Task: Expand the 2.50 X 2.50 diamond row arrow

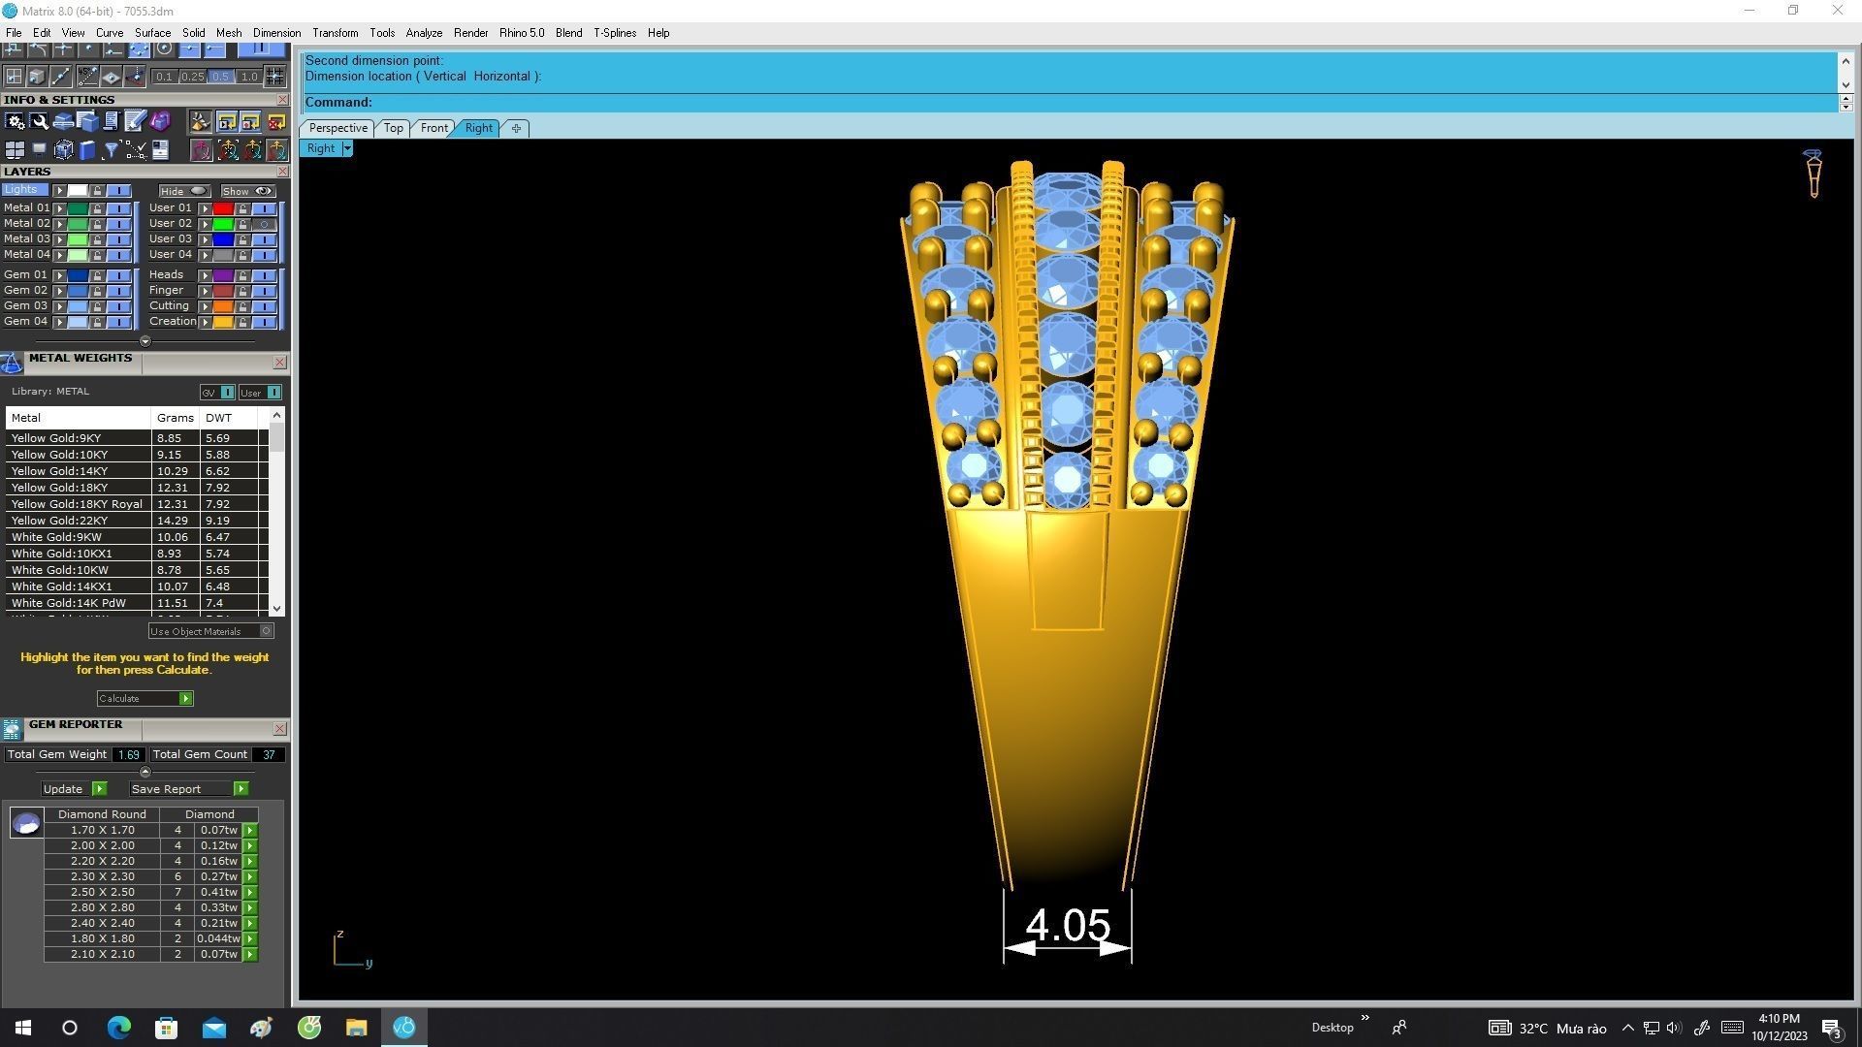Action: tap(250, 892)
